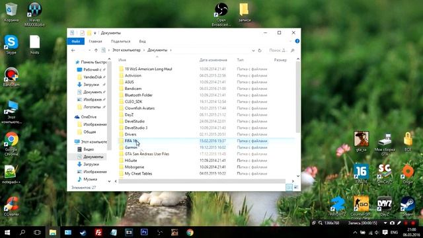This screenshot has width=423, height=238.
Task: Open the Главная ribbon tab
Action: [95, 41]
